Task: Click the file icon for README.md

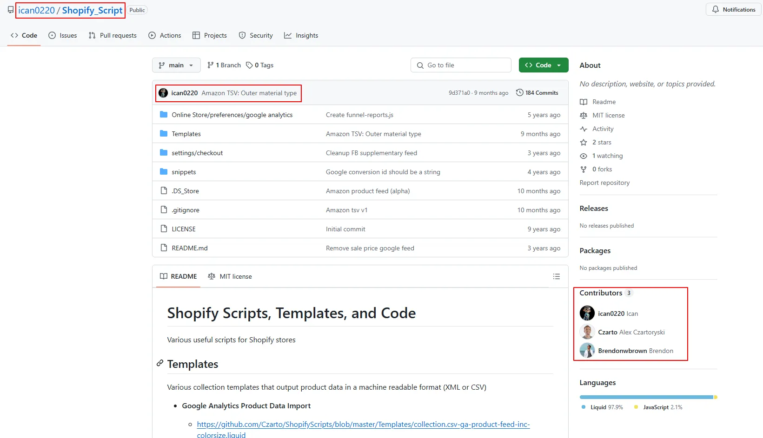Action: [x=164, y=248]
